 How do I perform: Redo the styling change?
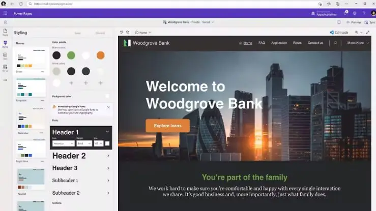point(128,33)
